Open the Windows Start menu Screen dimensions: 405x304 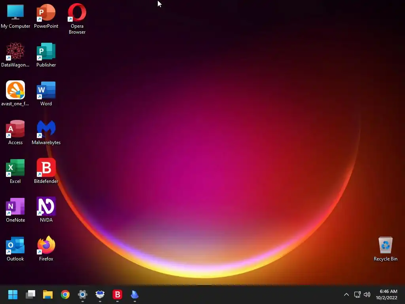(x=13, y=294)
